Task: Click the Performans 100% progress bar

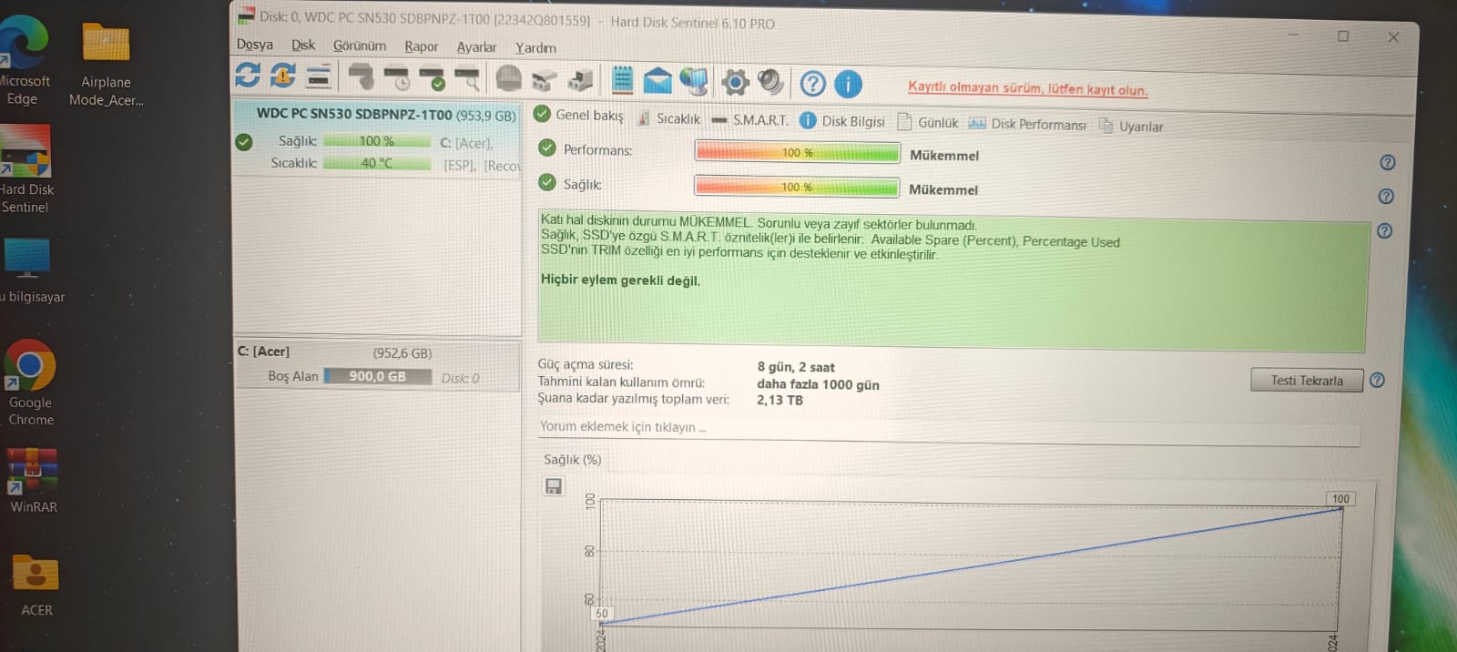Action: pos(797,152)
